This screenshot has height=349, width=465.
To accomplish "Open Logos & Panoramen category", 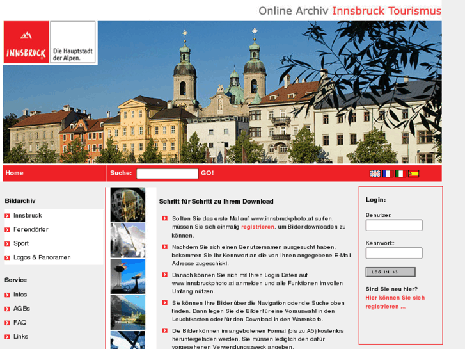I will point(42,257).
